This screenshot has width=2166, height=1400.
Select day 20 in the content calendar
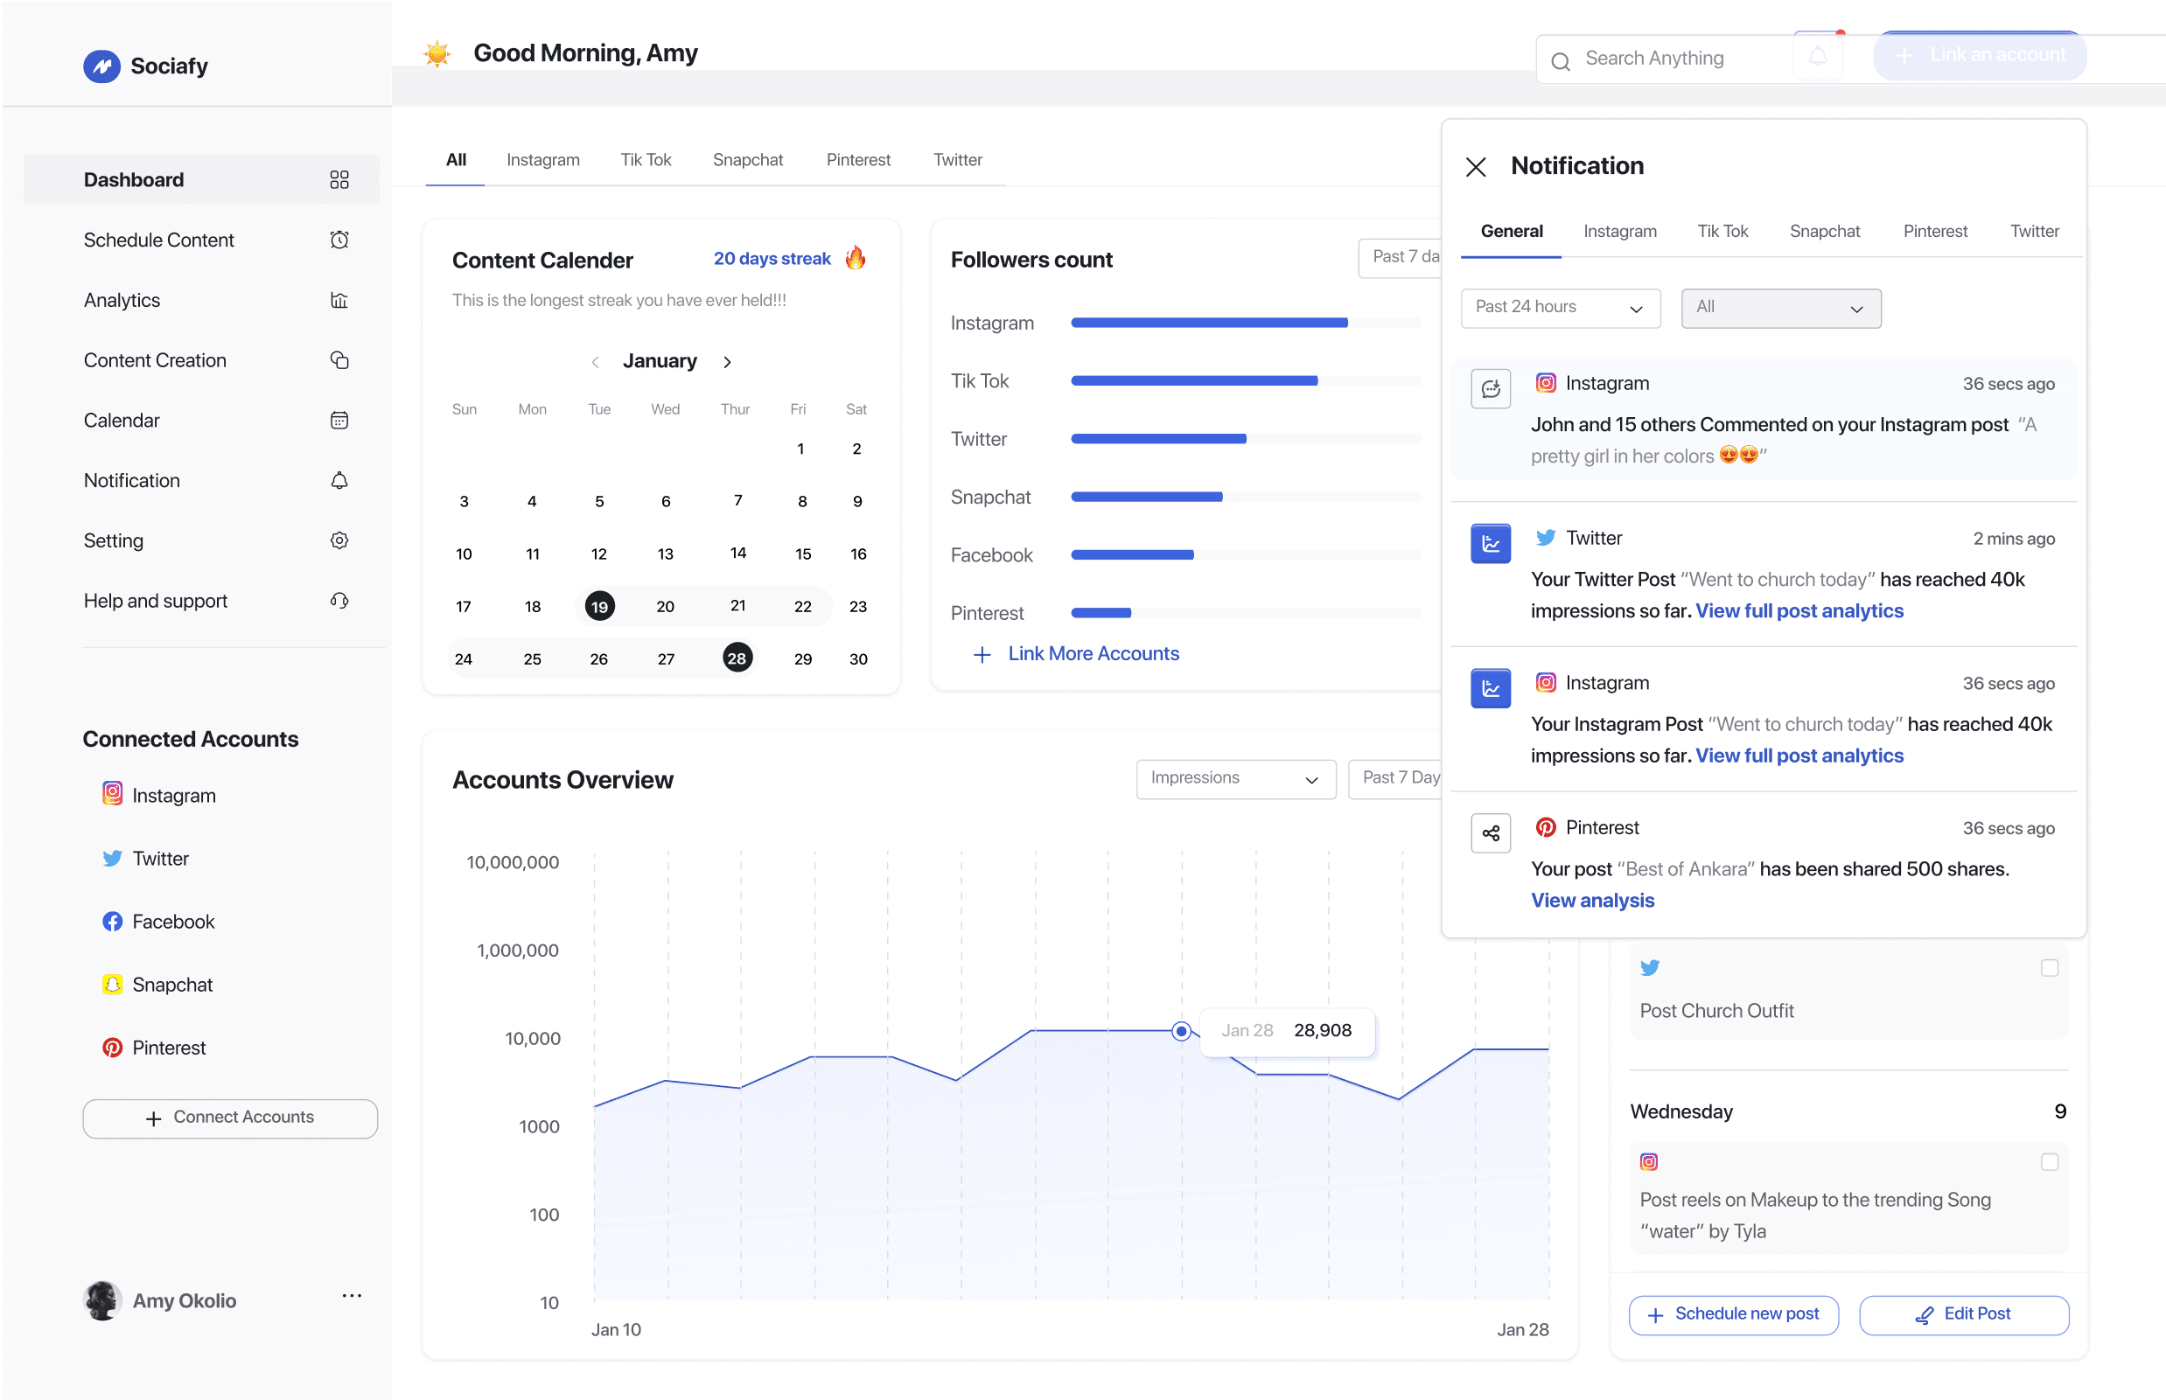pyautogui.click(x=666, y=606)
